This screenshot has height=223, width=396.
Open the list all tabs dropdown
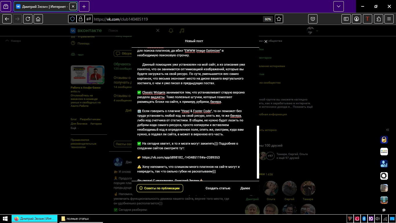tap(339, 6)
